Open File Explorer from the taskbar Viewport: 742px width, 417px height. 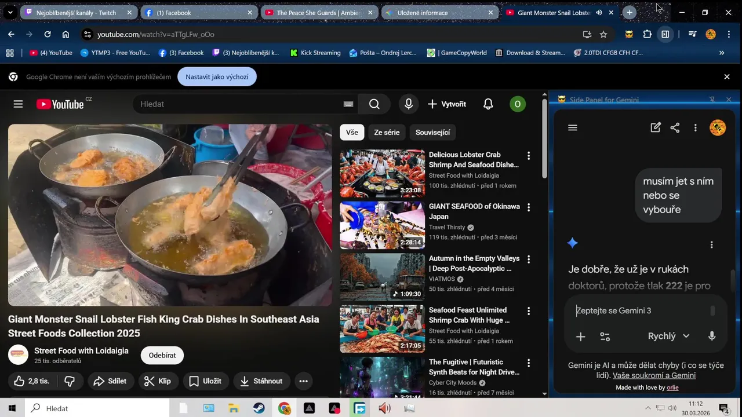coord(234,408)
